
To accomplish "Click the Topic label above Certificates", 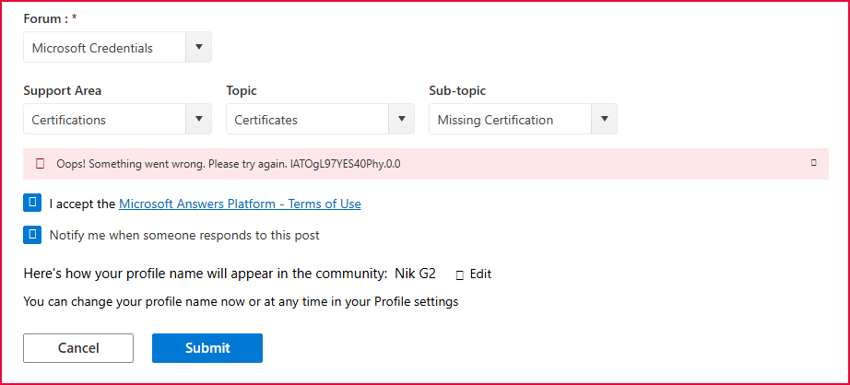I will pos(242,90).
